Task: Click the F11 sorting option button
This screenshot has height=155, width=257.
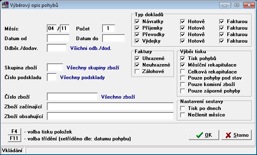Action: point(14,138)
